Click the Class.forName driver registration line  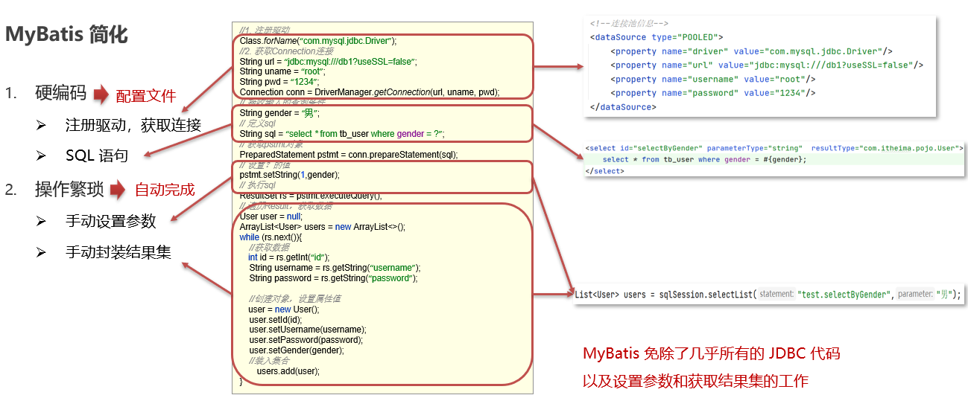coord(318,40)
